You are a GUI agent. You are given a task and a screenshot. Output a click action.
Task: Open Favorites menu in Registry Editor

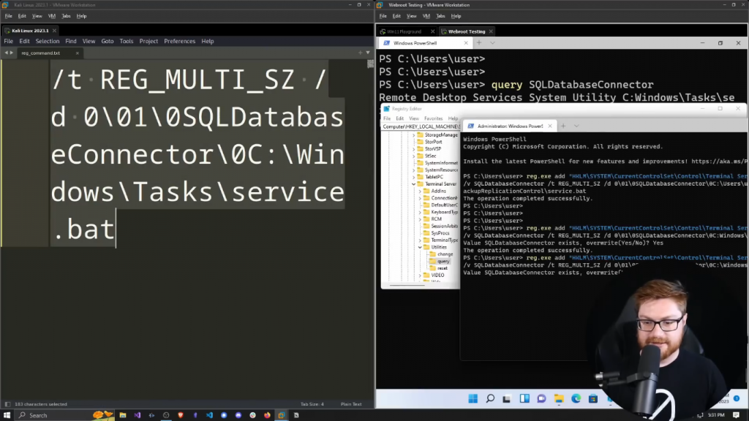433,118
